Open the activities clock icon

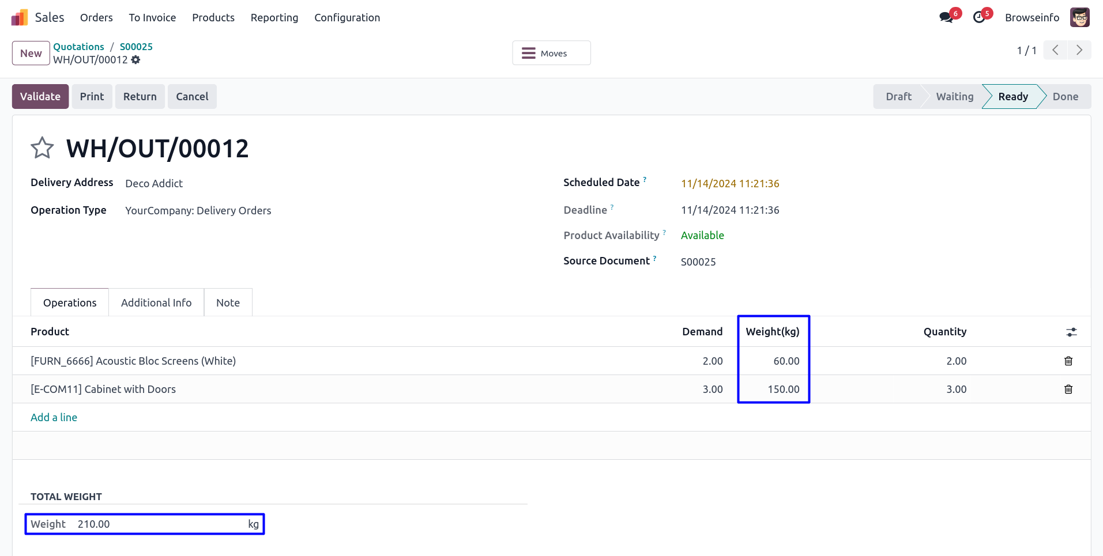(x=979, y=18)
